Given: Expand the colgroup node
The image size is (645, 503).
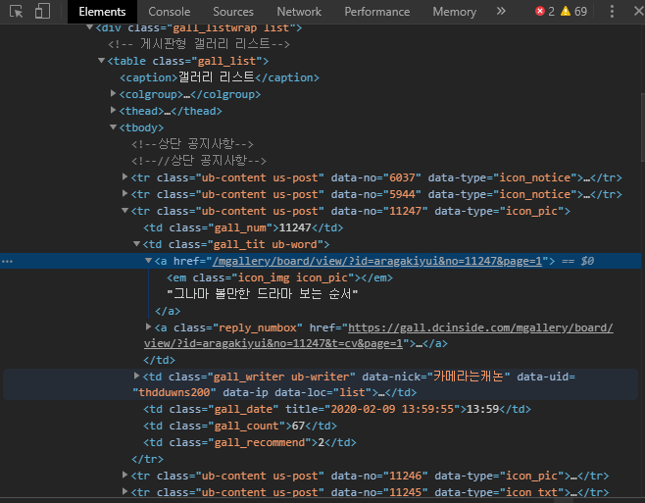Looking at the screenshot, I should point(113,93).
